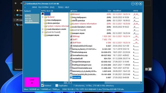Click the mp3 file icon for 1b9a6ce895c04f2.mp3
The height and width of the screenshot is (93, 166).
pos(71,46)
